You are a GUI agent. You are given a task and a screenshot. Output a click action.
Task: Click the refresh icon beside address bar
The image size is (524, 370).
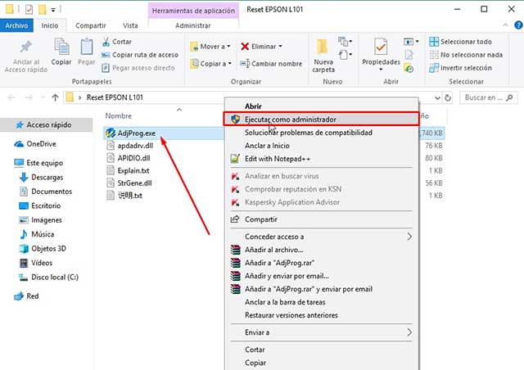(448, 97)
